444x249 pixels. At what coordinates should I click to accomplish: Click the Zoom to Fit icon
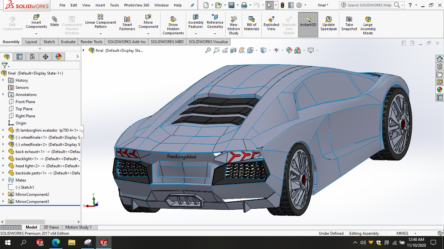208,50
